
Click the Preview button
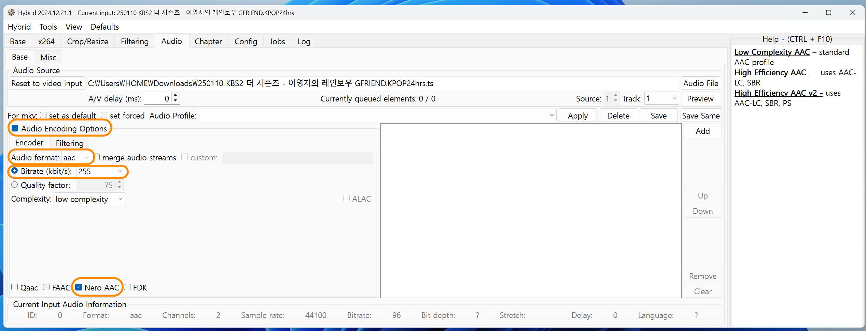700,99
